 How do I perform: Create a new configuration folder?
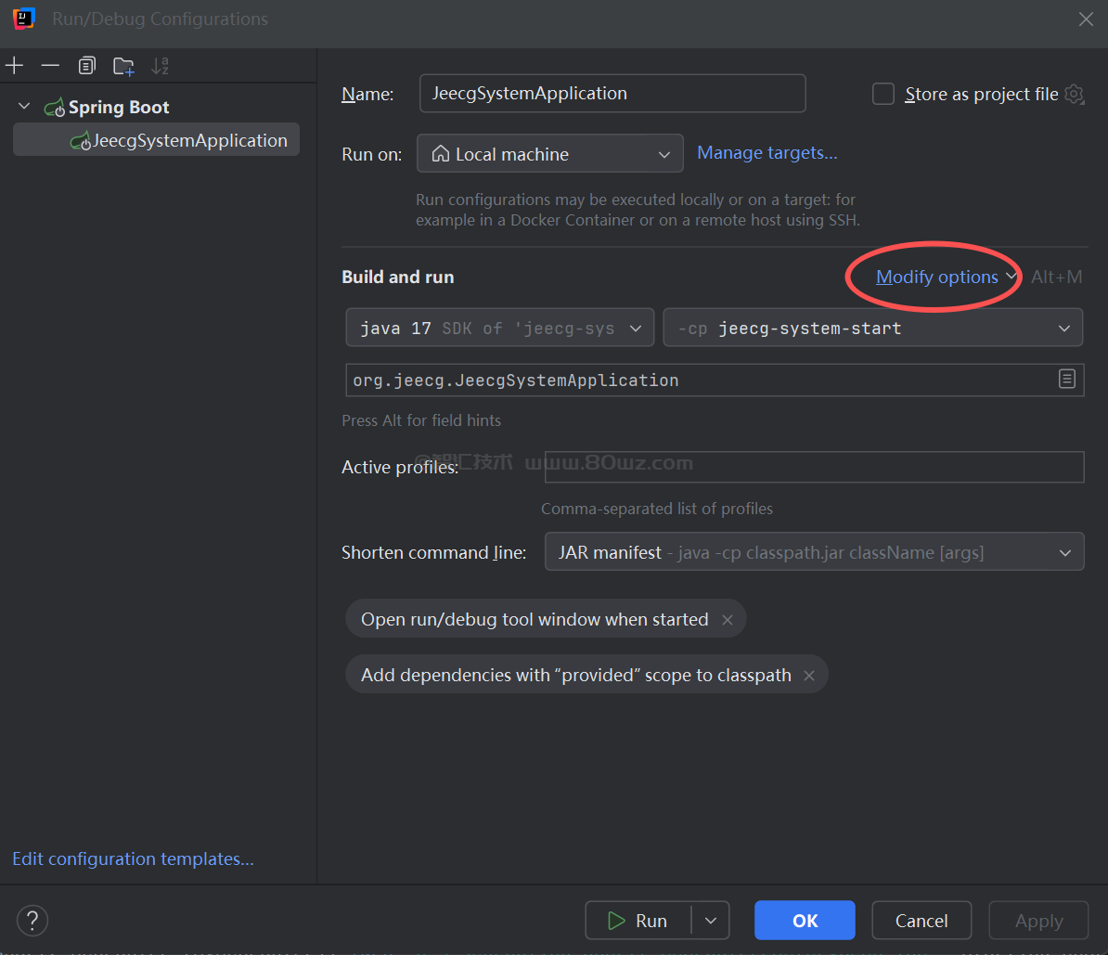pos(123,66)
